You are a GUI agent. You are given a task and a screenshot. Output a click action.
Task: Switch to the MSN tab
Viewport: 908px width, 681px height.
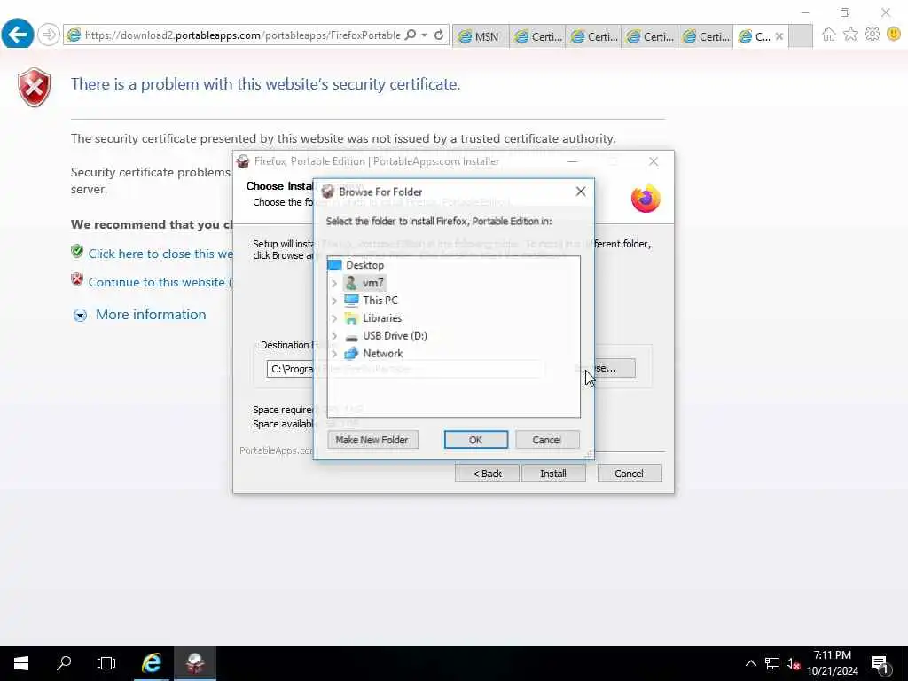[480, 36]
